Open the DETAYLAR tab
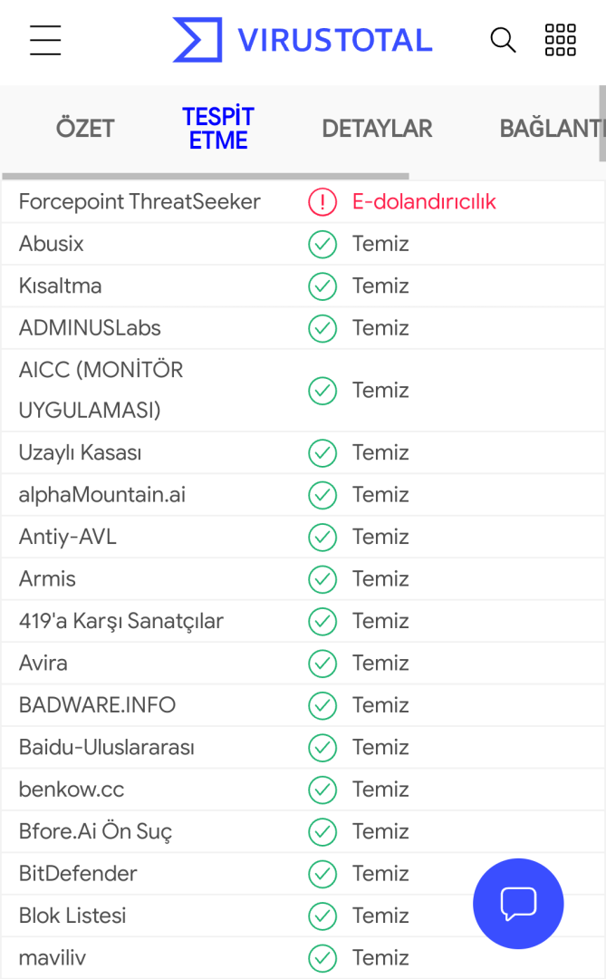This screenshot has width=606, height=979. coord(377,129)
